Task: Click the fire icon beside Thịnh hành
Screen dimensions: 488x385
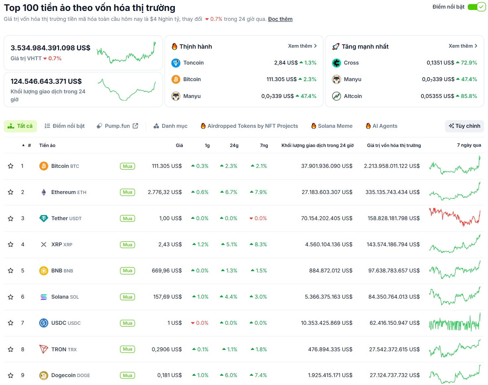Action: click(x=175, y=46)
